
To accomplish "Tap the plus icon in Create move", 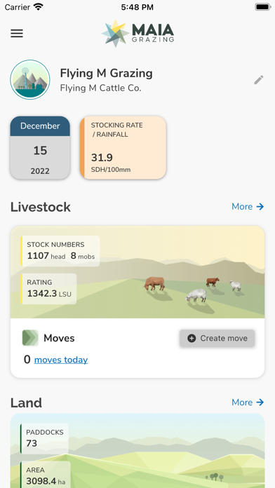I will pyautogui.click(x=192, y=338).
